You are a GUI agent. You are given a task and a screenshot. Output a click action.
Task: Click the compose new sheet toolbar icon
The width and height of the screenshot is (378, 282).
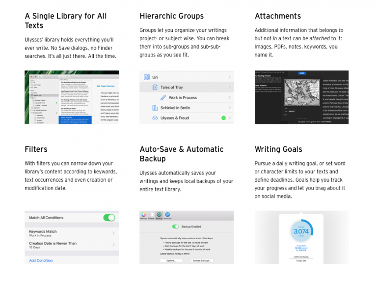coord(67,76)
